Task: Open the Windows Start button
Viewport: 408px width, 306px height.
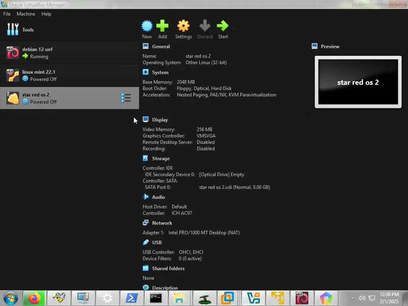Action: (11, 298)
